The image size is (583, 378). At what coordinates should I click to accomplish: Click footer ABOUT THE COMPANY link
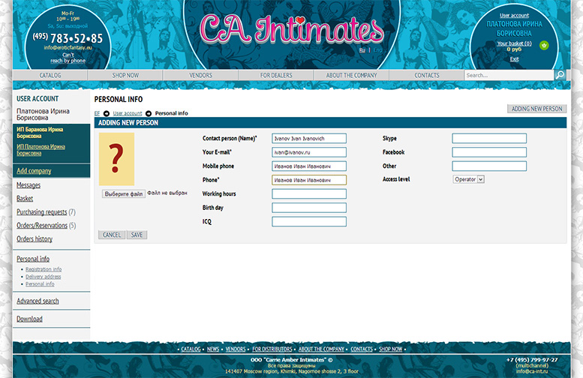[321, 349]
